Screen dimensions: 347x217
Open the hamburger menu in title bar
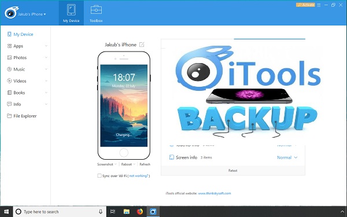point(319,5)
